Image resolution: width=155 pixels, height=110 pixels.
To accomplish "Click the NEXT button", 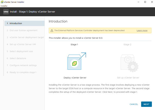I will [x=147, y=104].
